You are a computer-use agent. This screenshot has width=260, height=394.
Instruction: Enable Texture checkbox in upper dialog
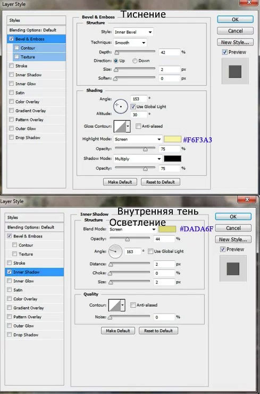(17, 57)
